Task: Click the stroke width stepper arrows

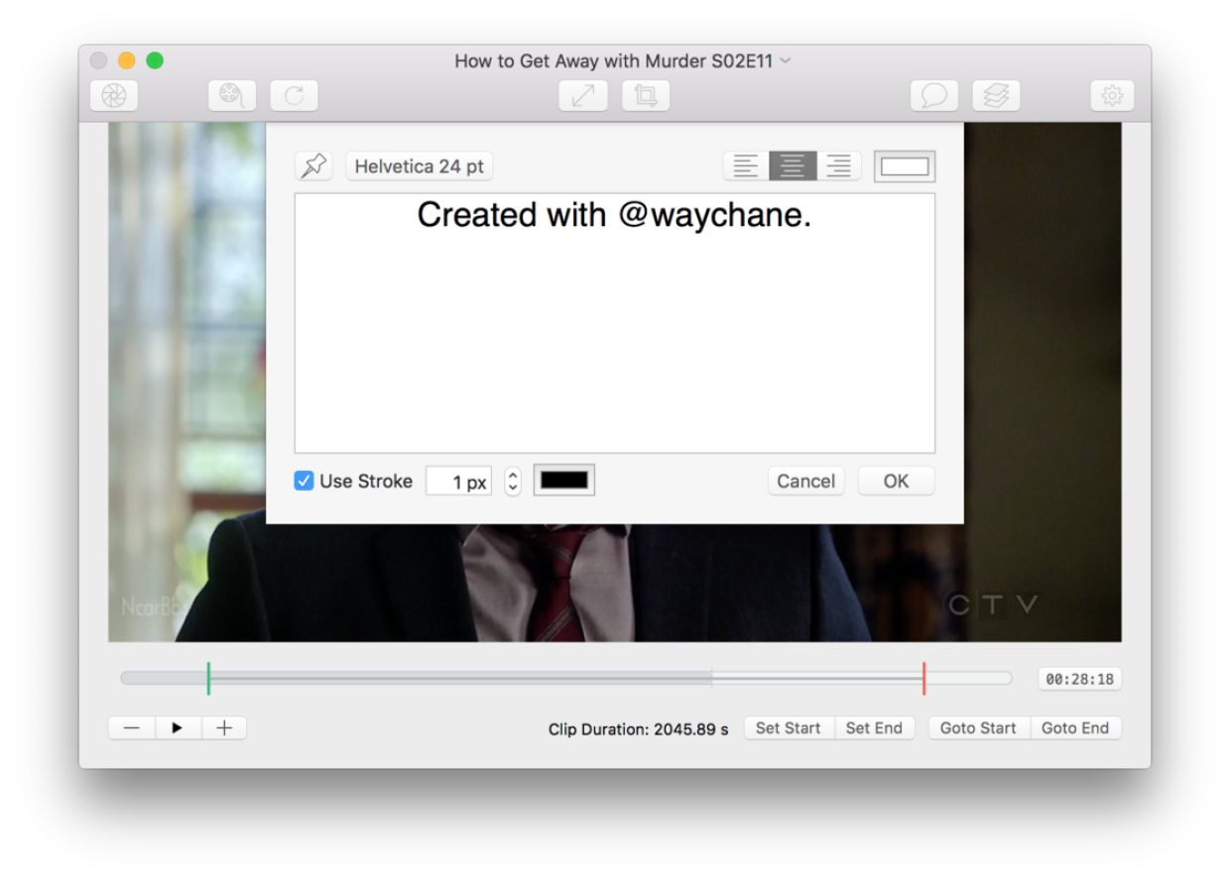Action: (x=513, y=482)
